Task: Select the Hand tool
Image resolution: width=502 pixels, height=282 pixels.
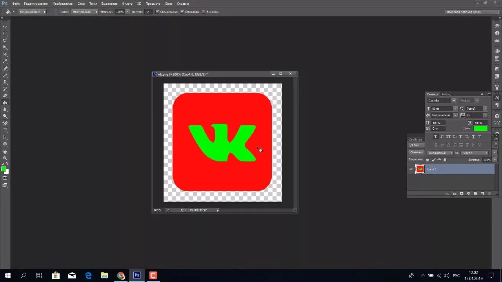Action: click(x=5, y=151)
